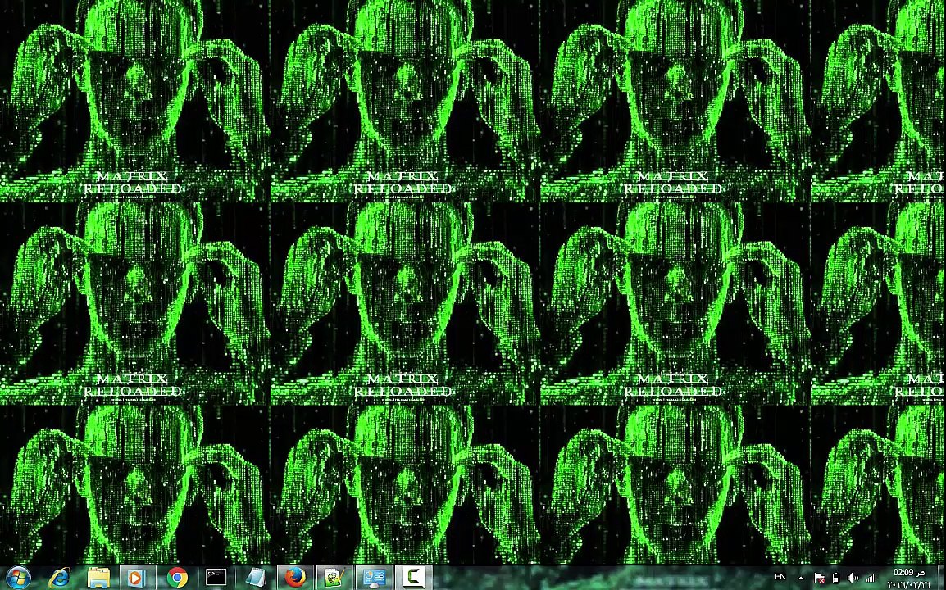Image resolution: width=946 pixels, height=590 pixels.
Task: Open the Command Prompt taskbar icon
Action: pyautogui.click(x=216, y=578)
